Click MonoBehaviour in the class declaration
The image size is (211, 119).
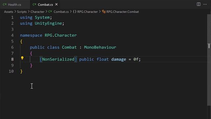tap(100, 47)
